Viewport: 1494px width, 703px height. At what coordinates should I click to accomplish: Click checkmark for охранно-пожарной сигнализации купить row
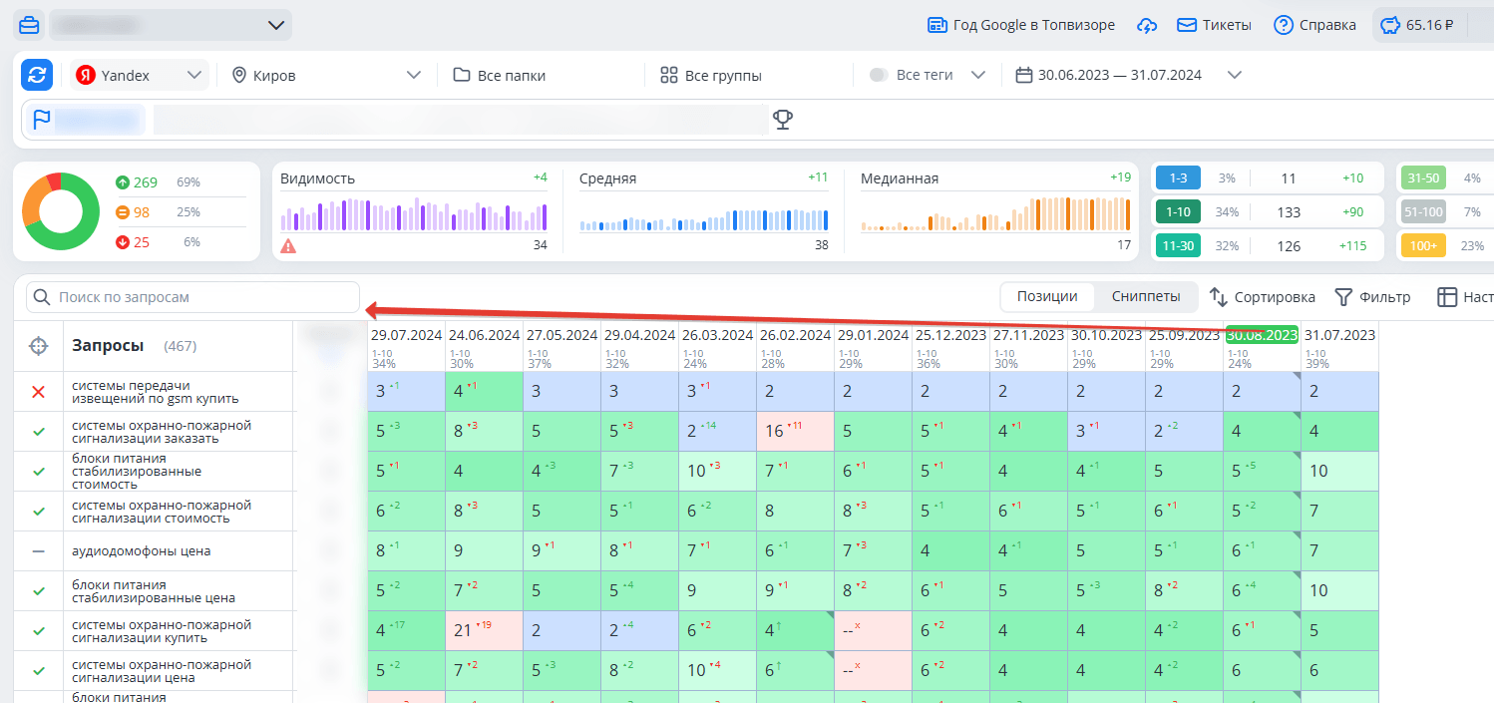click(x=39, y=631)
